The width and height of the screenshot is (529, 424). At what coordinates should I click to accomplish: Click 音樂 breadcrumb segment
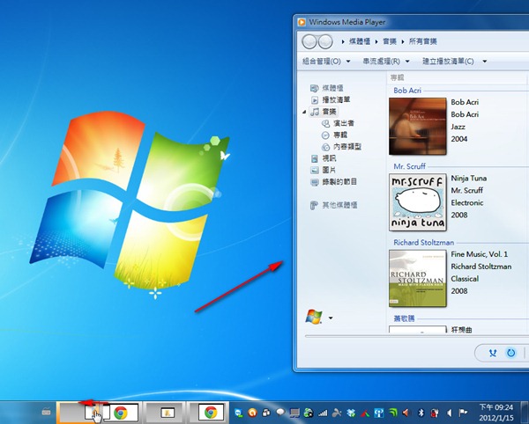390,41
